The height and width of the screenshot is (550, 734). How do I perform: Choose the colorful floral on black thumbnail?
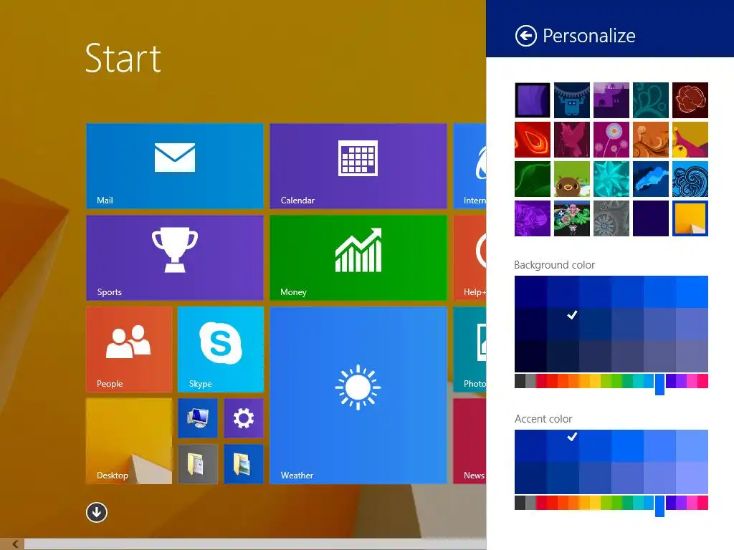571,218
